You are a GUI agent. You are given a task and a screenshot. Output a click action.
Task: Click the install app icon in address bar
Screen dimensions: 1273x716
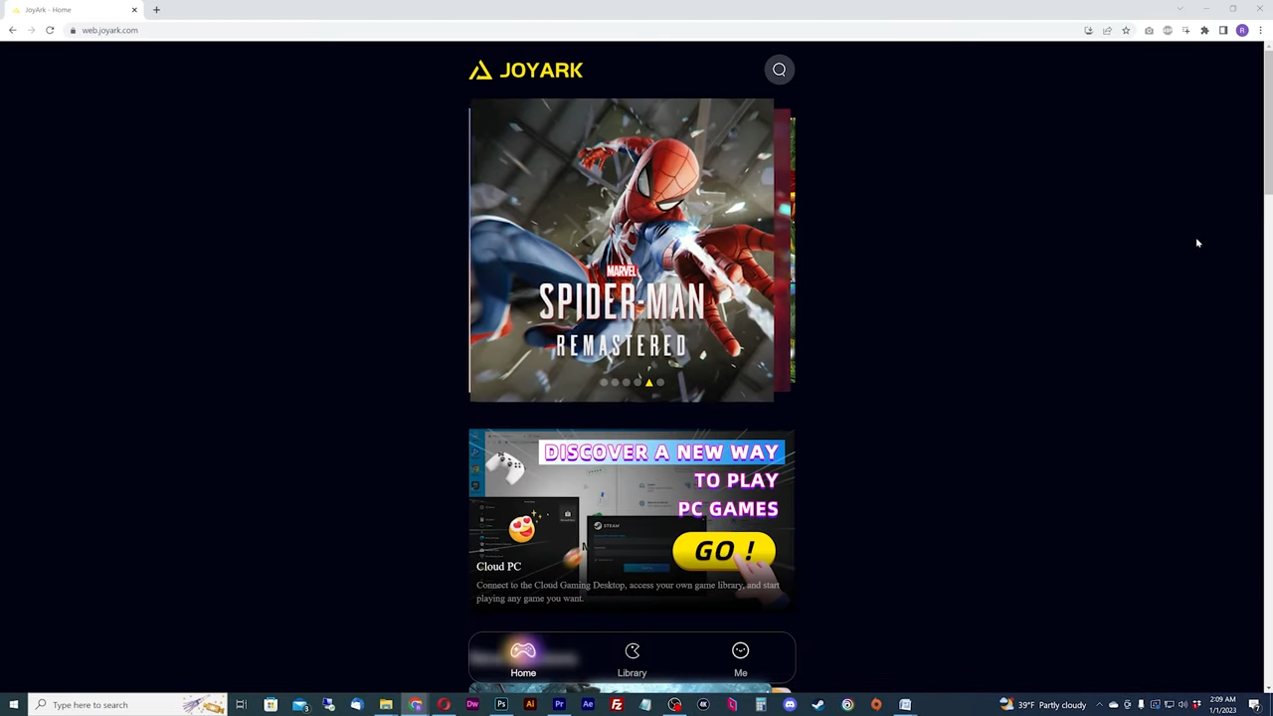pyautogui.click(x=1088, y=31)
